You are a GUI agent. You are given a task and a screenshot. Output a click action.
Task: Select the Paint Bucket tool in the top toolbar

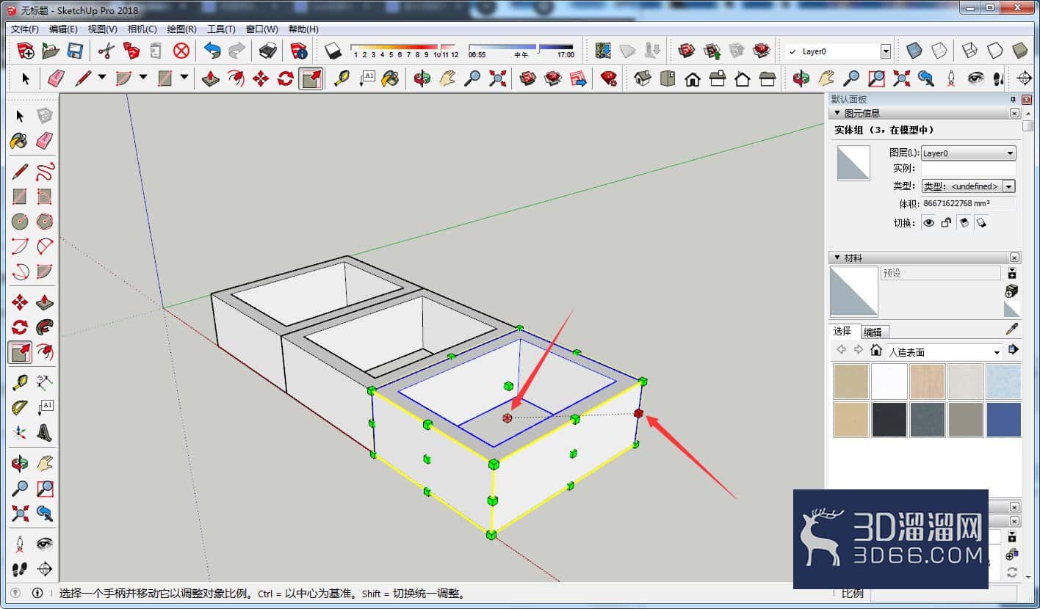[391, 79]
